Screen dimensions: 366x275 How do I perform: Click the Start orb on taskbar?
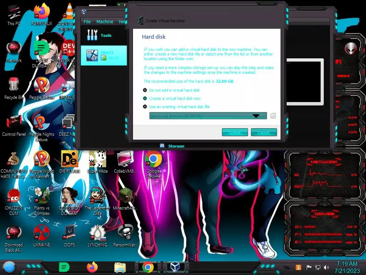coord(9,267)
